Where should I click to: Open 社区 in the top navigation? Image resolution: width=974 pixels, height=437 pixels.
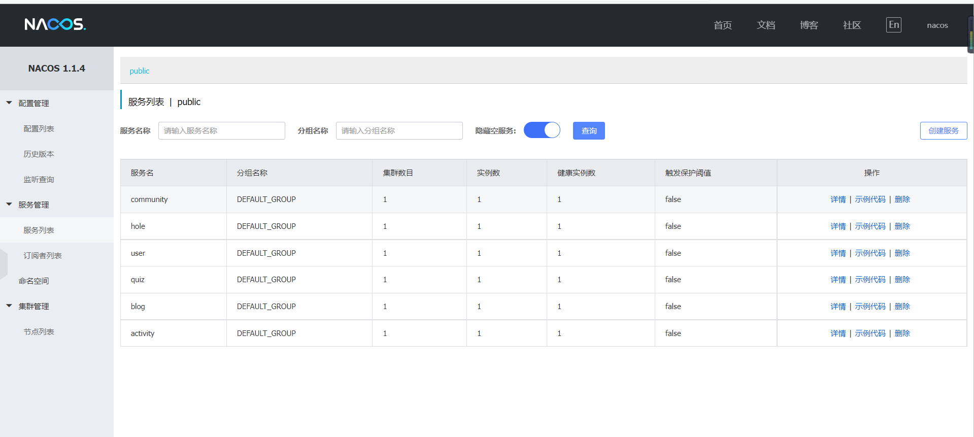pyautogui.click(x=852, y=25)
